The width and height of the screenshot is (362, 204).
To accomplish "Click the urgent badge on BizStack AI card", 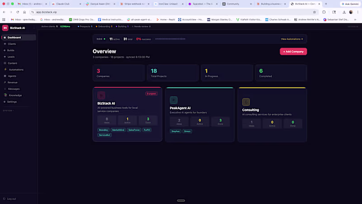I will coord(151,94).
